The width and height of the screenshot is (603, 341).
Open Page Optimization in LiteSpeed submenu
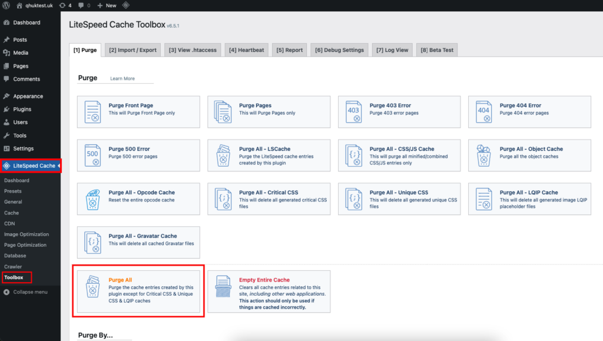[x=25, y=245]
